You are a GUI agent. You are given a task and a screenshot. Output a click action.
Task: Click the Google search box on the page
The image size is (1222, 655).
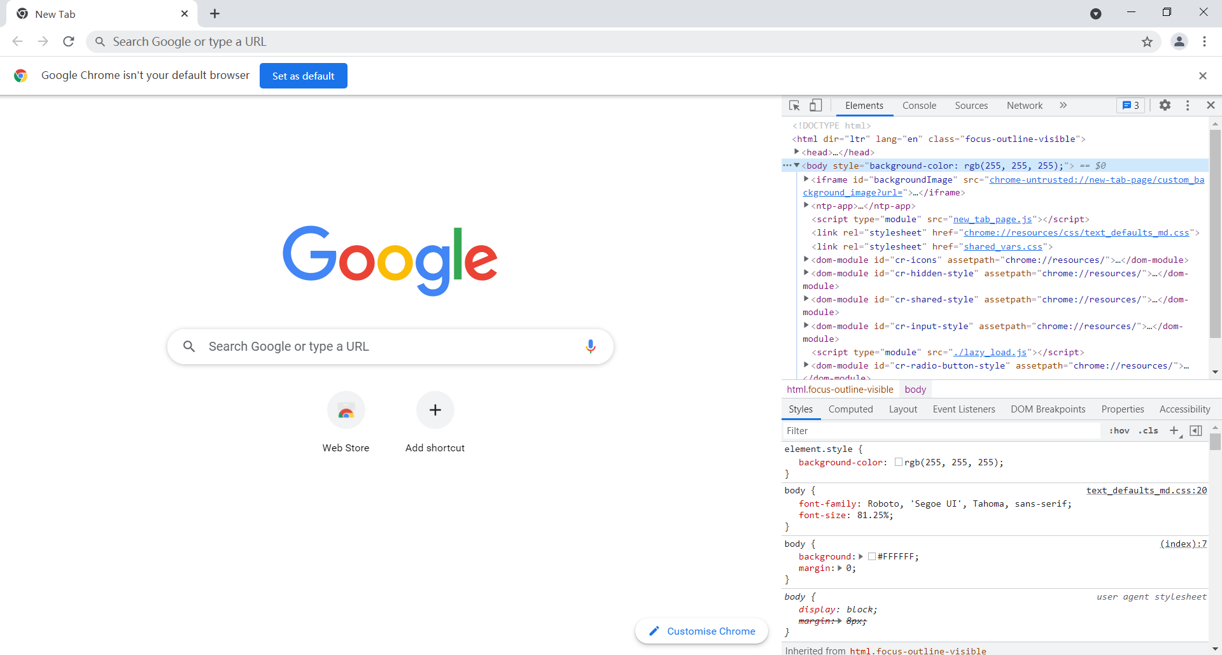point(390,346)
